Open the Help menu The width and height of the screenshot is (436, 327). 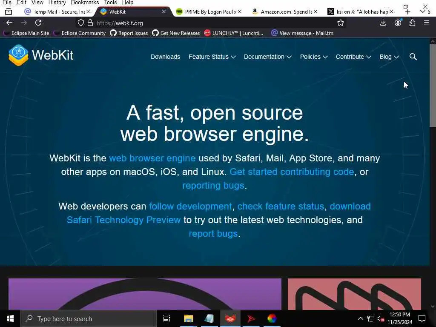tap(128, 3)
